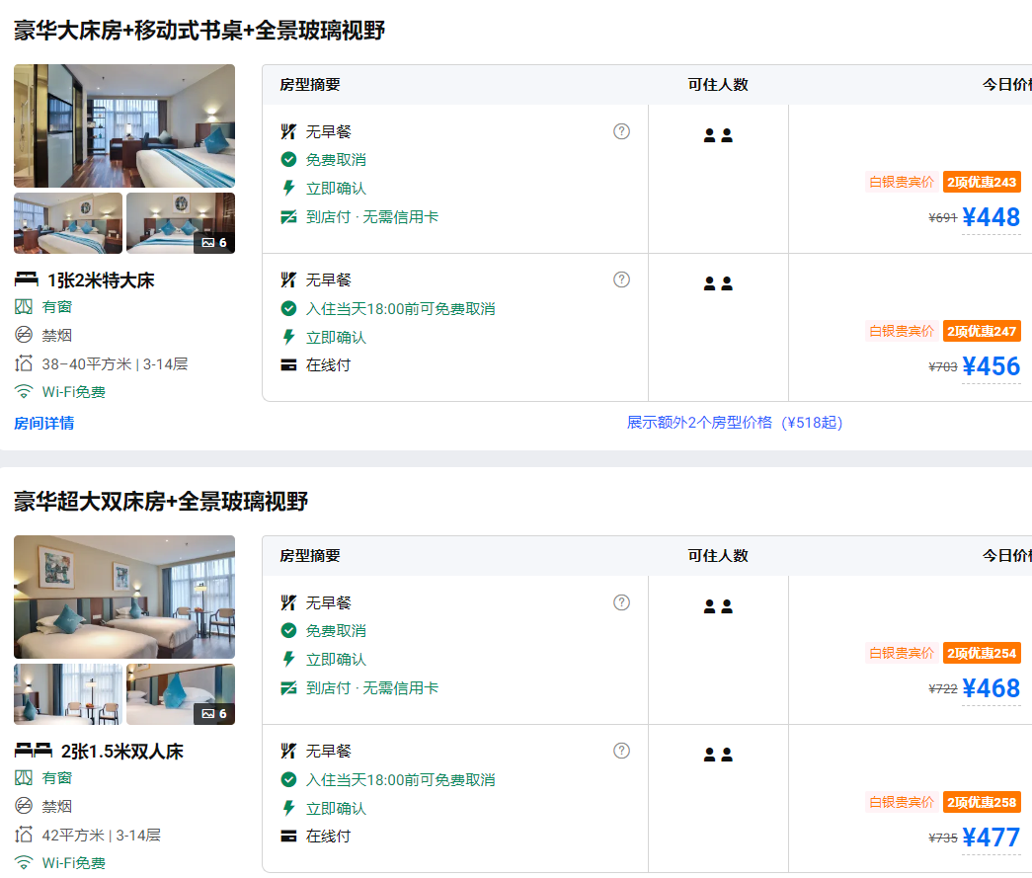Select the ¥448 price
1032x878 pixels.
tap(992, 217)
